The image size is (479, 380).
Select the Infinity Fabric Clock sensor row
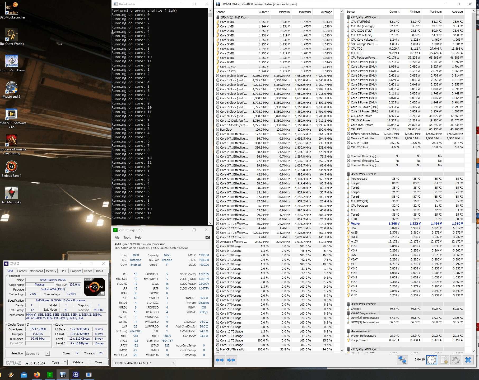pyautogui.click(x=406, y=134)
